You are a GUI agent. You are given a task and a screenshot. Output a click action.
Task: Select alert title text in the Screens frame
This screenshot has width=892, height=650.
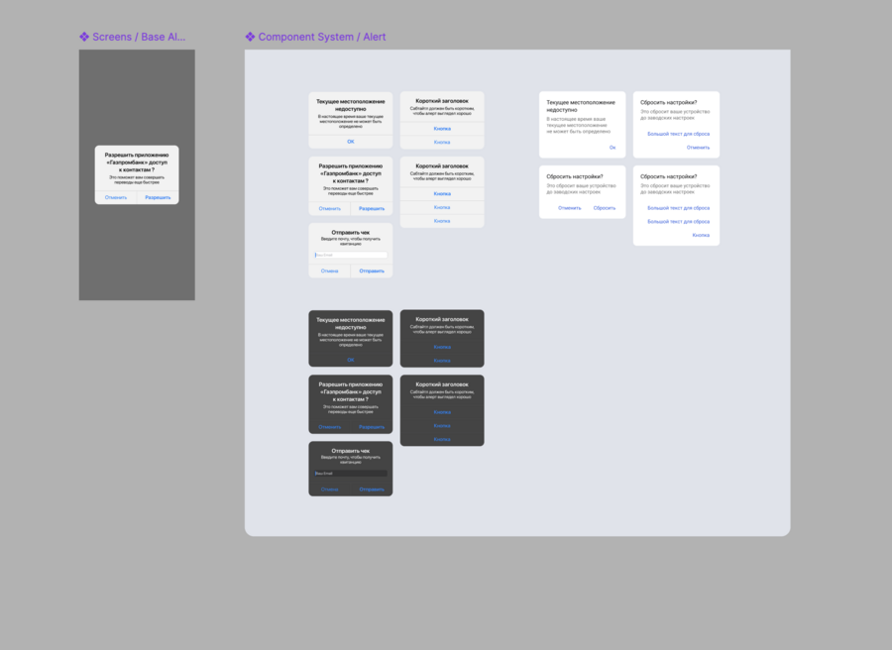tap(137, 162)
